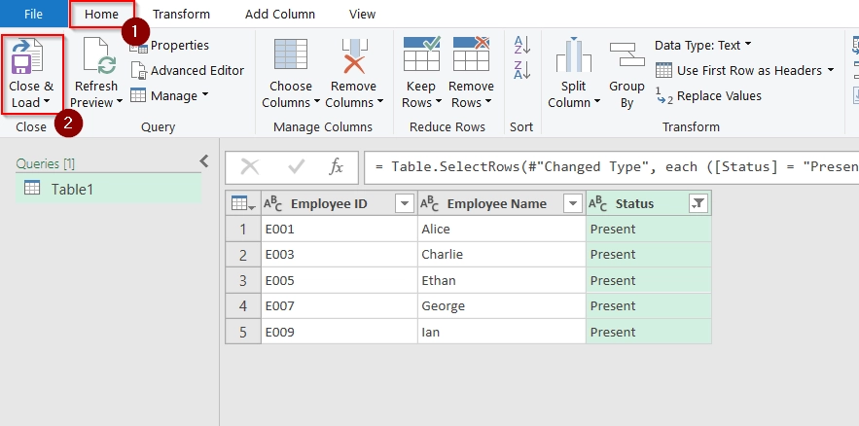Click Status column data type icon
The height and width of the screenshot is (426, 859).
point(597,203)
